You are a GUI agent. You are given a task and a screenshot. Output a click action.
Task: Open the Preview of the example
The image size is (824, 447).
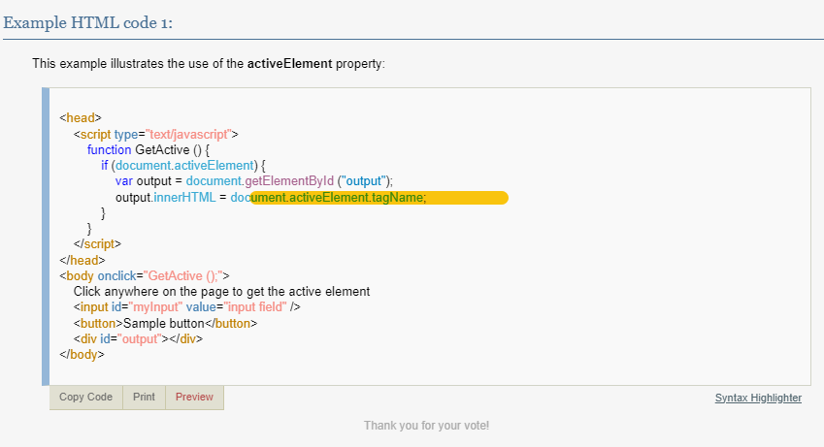pos(194,398)
